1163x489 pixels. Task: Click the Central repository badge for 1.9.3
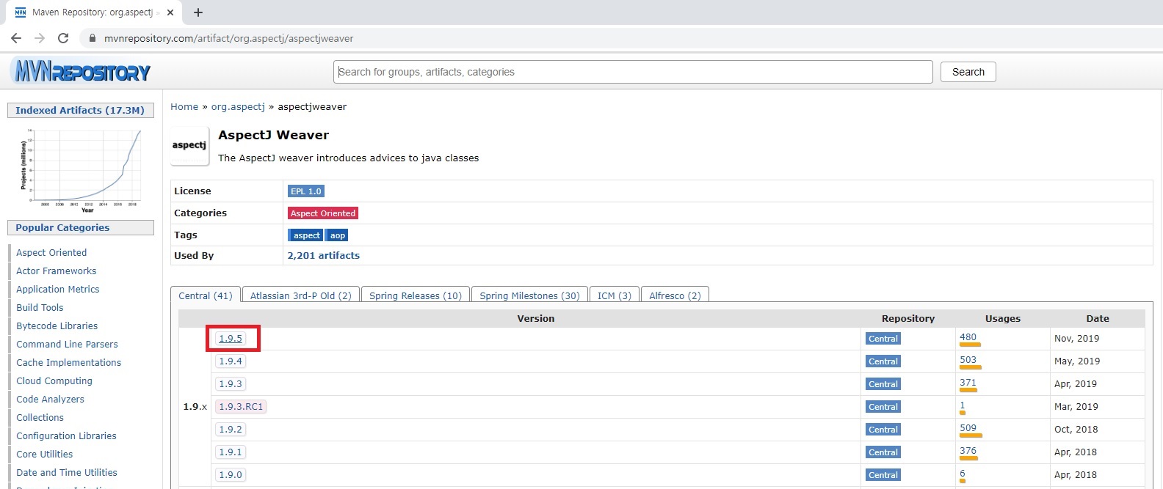883,384
